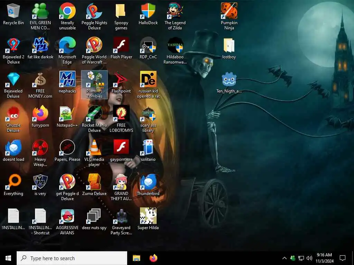Viewport: 354px width, 265px height.
Task: Open the clock showing 9:16 AM
Action: [324, 258]
